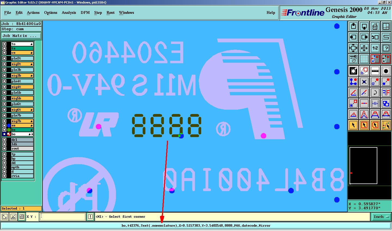The width and height of the screenshot is (392, 231).
Task: Open the Edit menu
Action: coord(19,12)
